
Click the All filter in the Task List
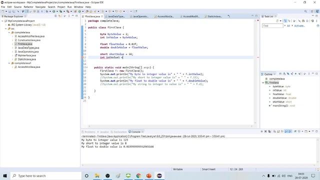pyautogui.click(x=288, y=25)
